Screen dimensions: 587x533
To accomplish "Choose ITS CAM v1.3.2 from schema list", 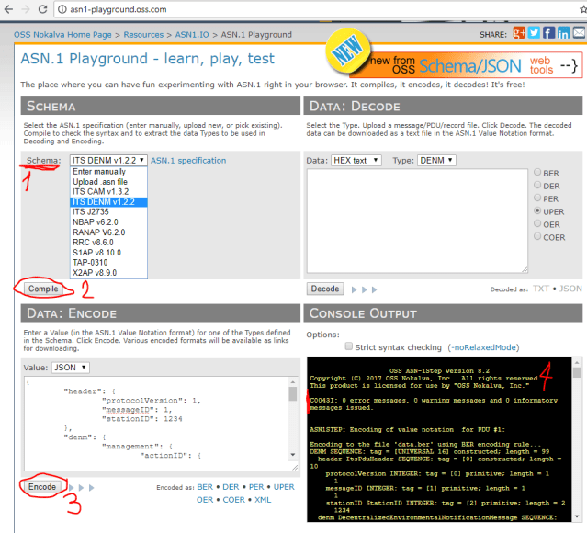I will [103, 192].
